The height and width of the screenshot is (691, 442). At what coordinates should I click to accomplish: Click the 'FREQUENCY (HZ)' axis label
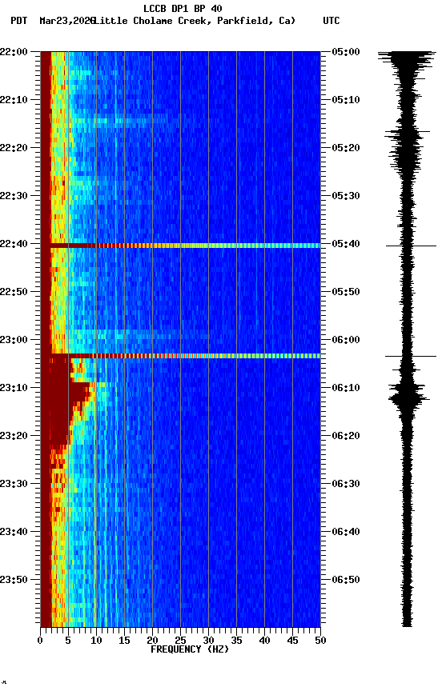[190, 649]
